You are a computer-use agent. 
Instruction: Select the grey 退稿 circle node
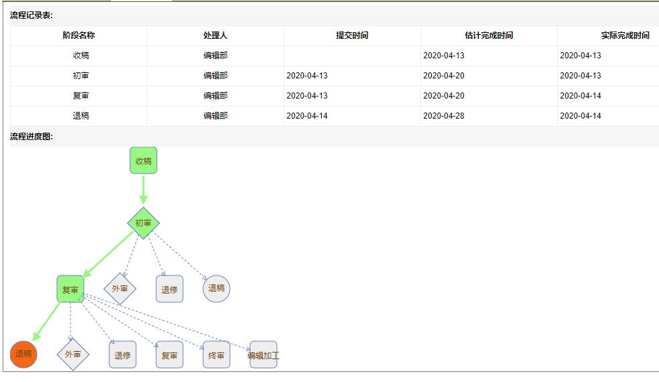[217, 289]
